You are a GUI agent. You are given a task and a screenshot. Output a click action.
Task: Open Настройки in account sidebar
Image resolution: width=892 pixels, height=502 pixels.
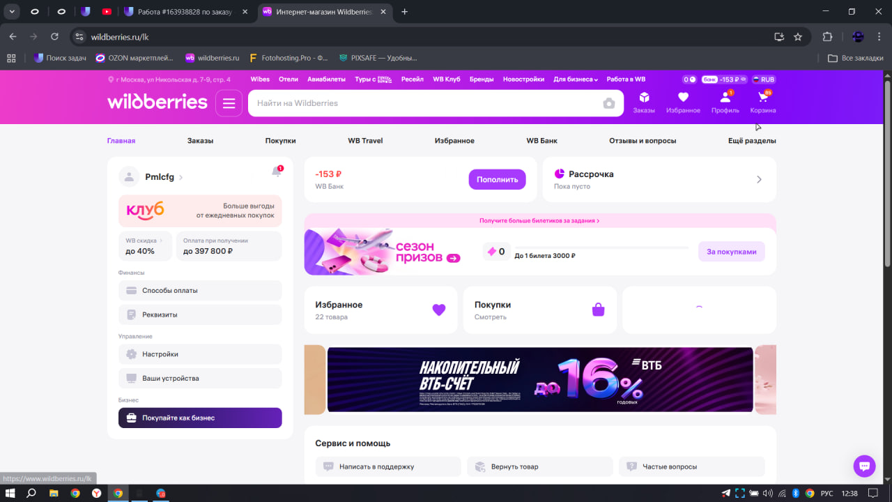coord(200,354)
